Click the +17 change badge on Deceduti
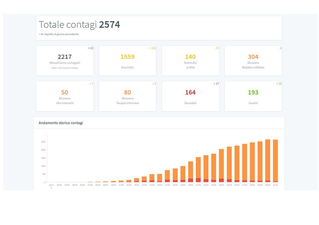Image resolution: width=319 pixels, height=225 pixels. [216, 84]
